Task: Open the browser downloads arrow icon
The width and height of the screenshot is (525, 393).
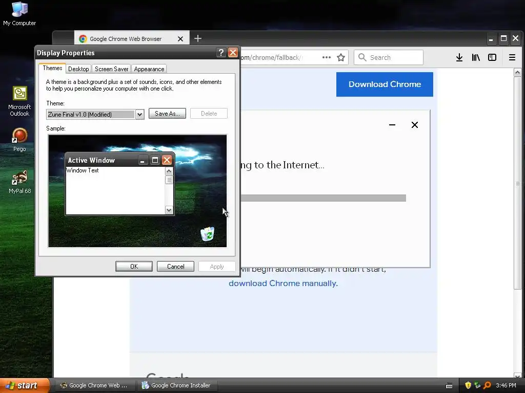Action: coord(459,57)
